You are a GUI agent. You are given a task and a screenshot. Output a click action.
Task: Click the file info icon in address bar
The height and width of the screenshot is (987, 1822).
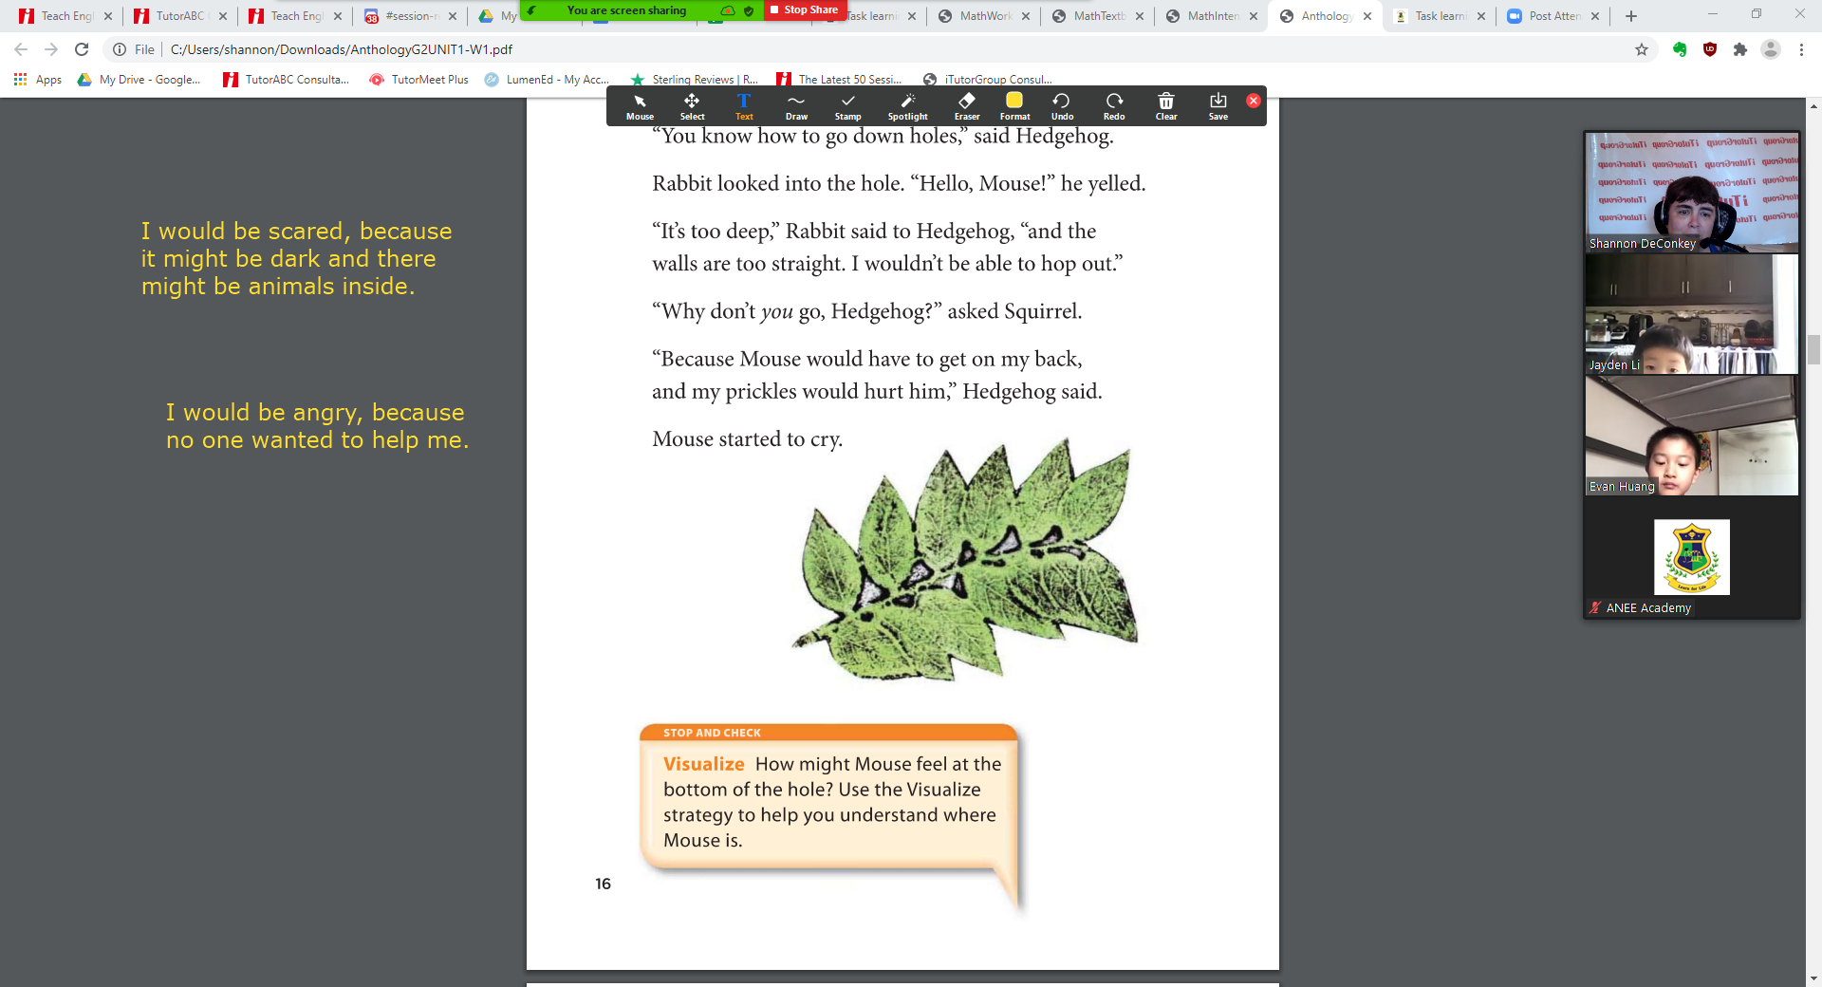tap(120, 49)
